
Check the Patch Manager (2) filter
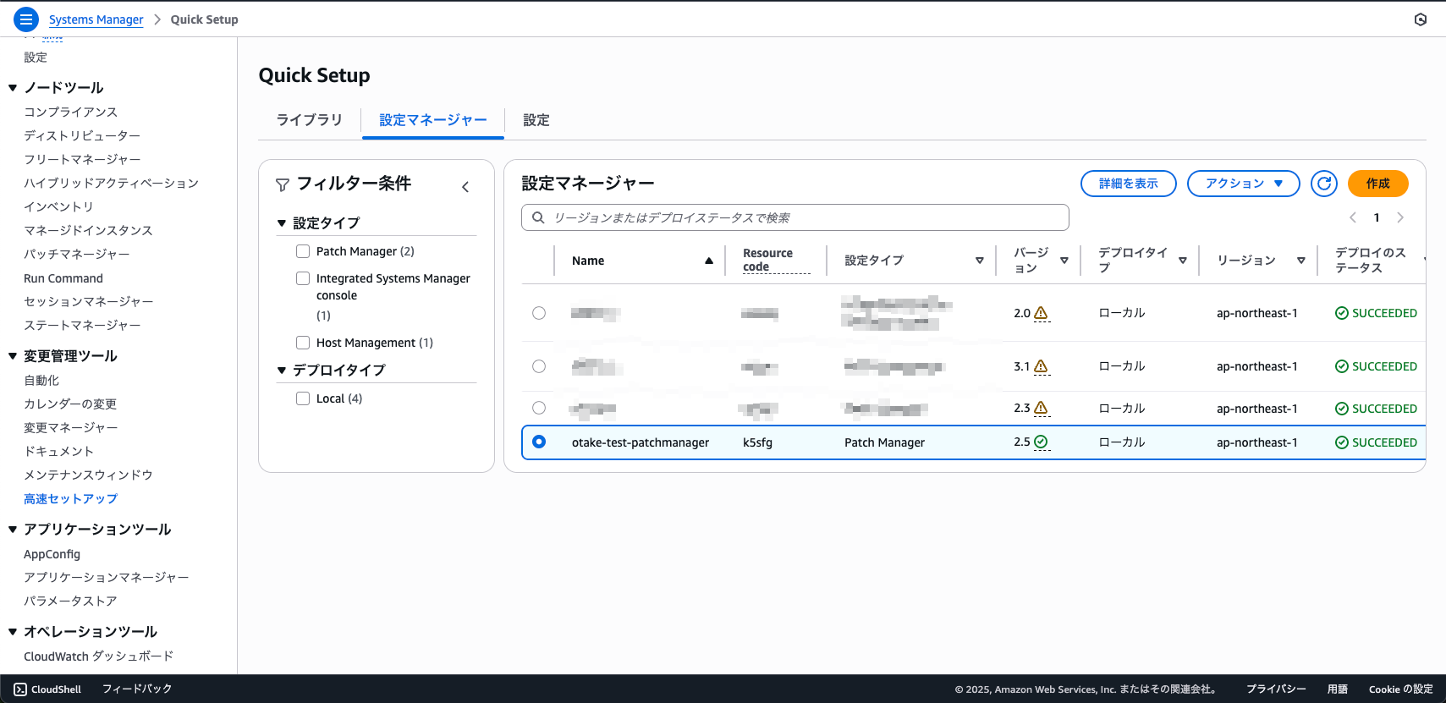pyautogui.click(x=303, y=251)
